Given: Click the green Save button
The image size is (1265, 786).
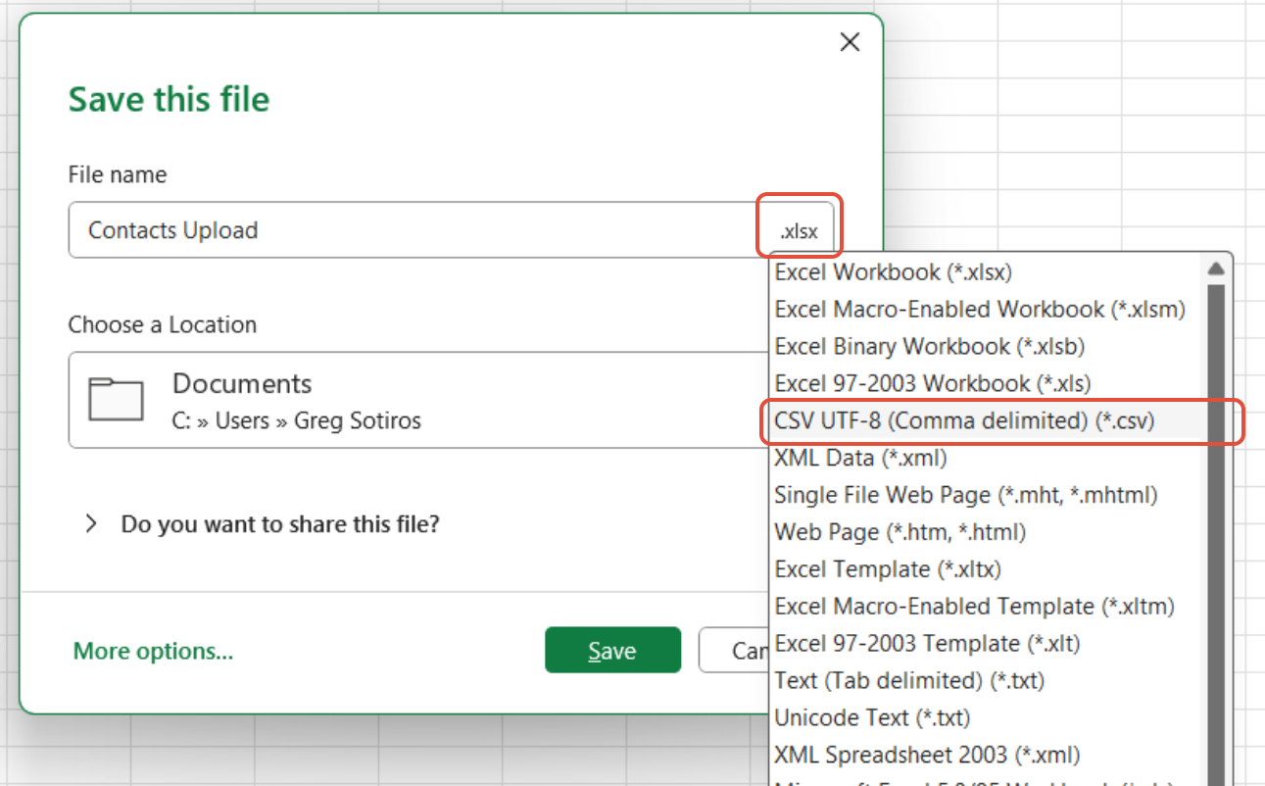Looking at the screenshot, I should point(612,651).
